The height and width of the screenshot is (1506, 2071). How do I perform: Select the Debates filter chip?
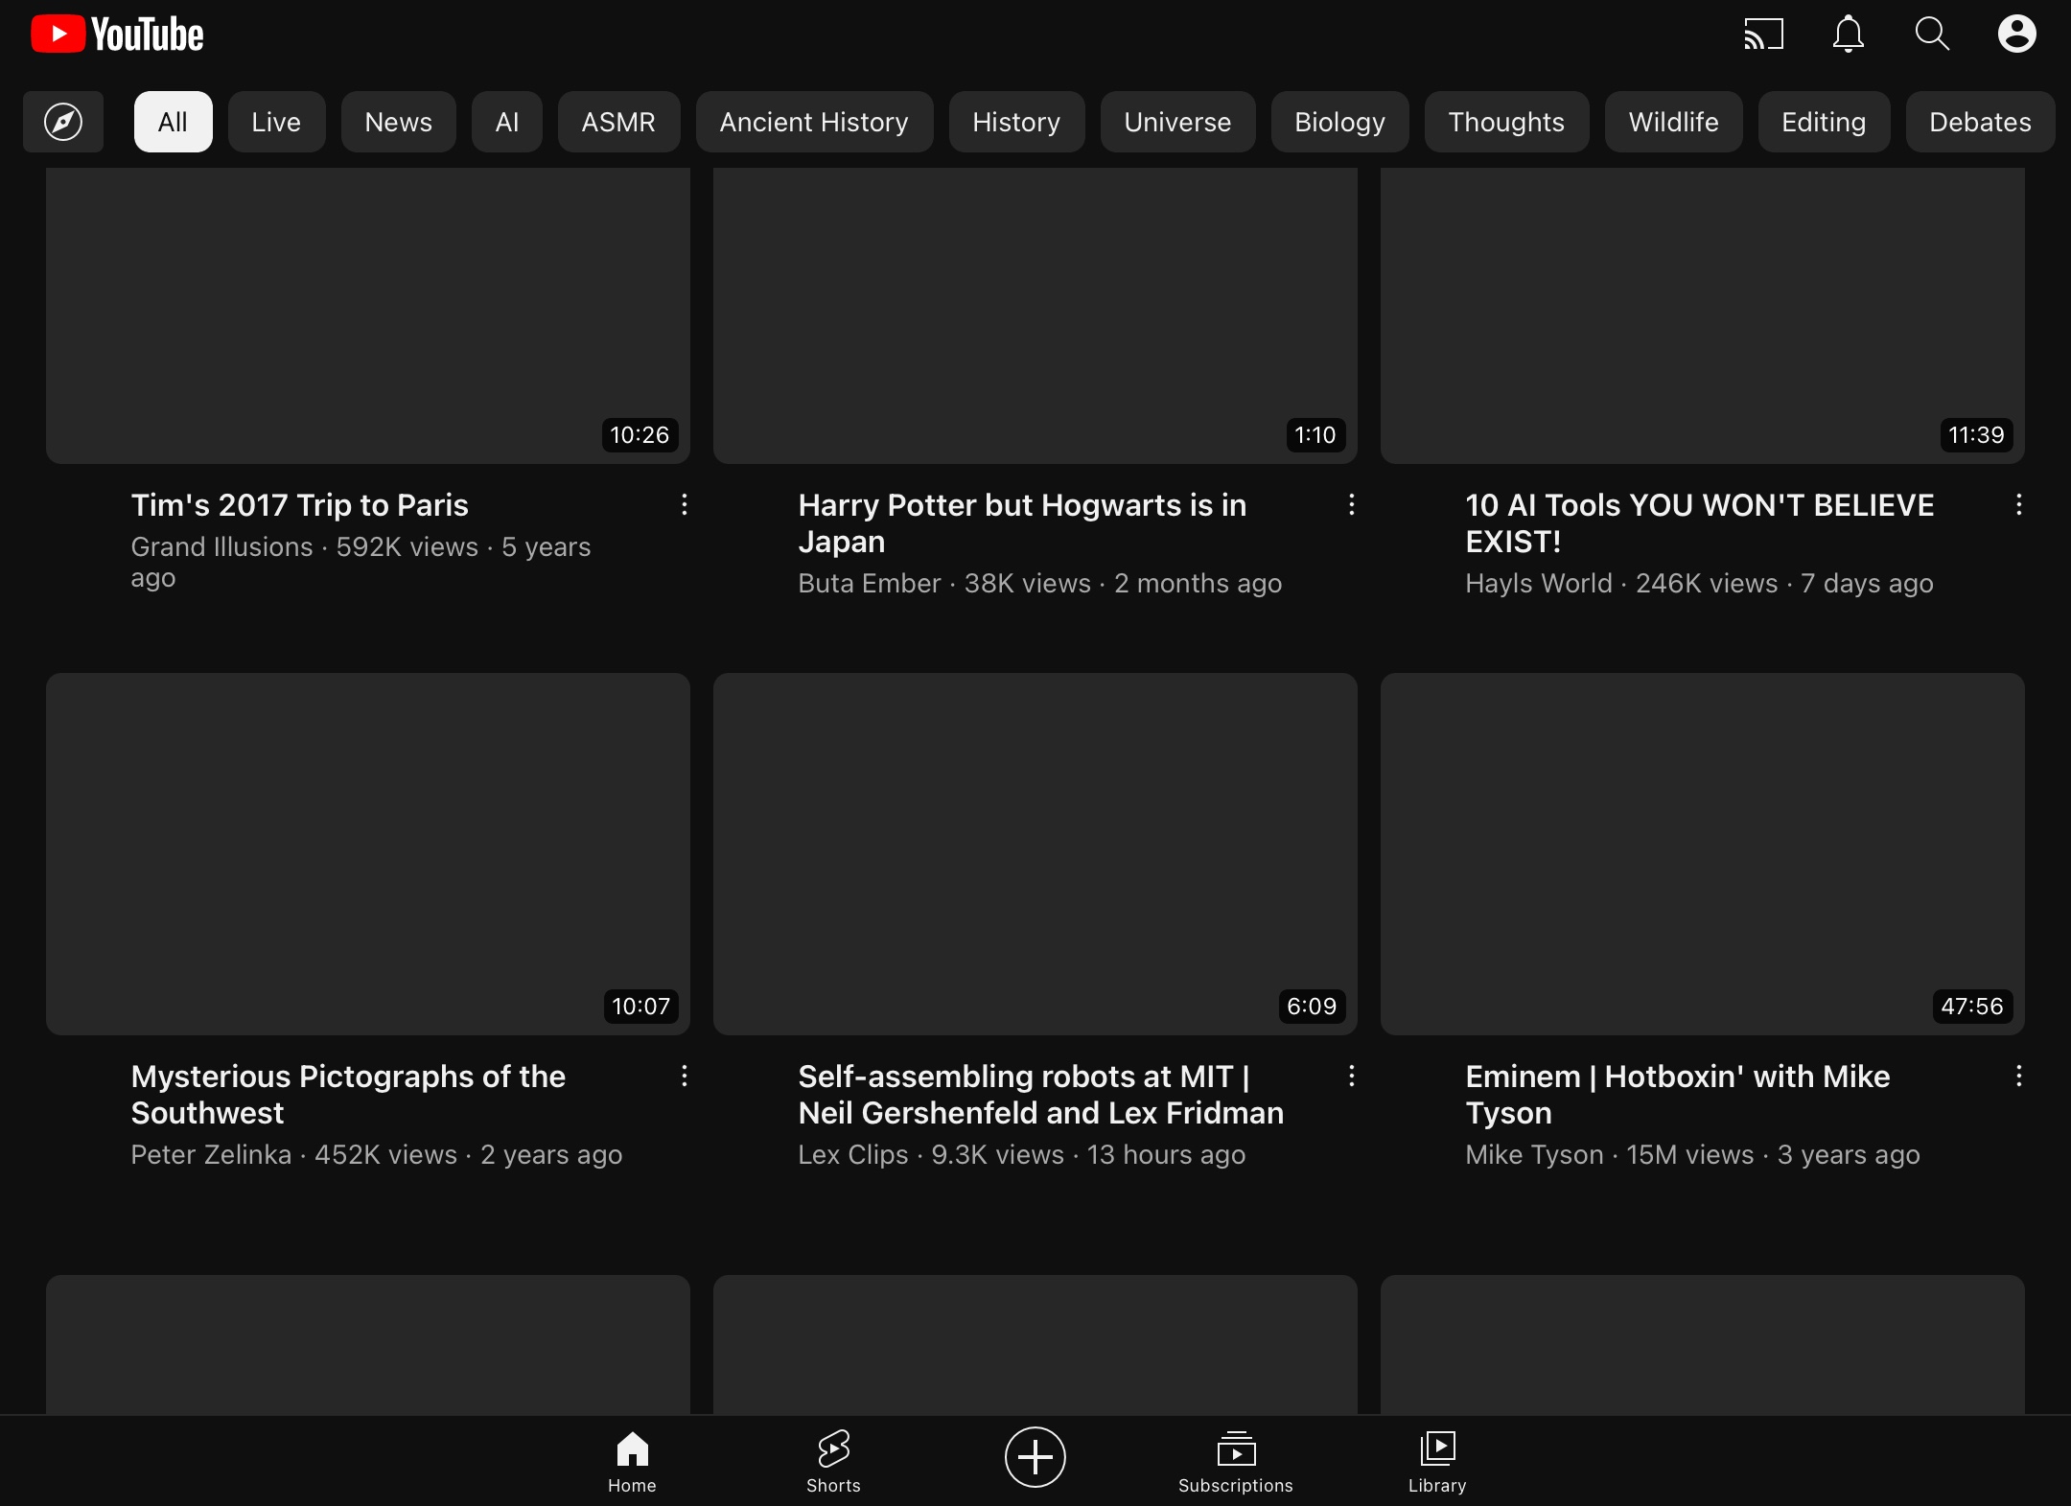click(1980, 122)
